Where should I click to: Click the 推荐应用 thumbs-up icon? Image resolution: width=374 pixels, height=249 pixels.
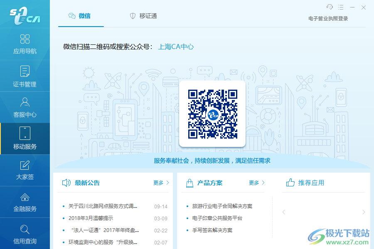290,183
